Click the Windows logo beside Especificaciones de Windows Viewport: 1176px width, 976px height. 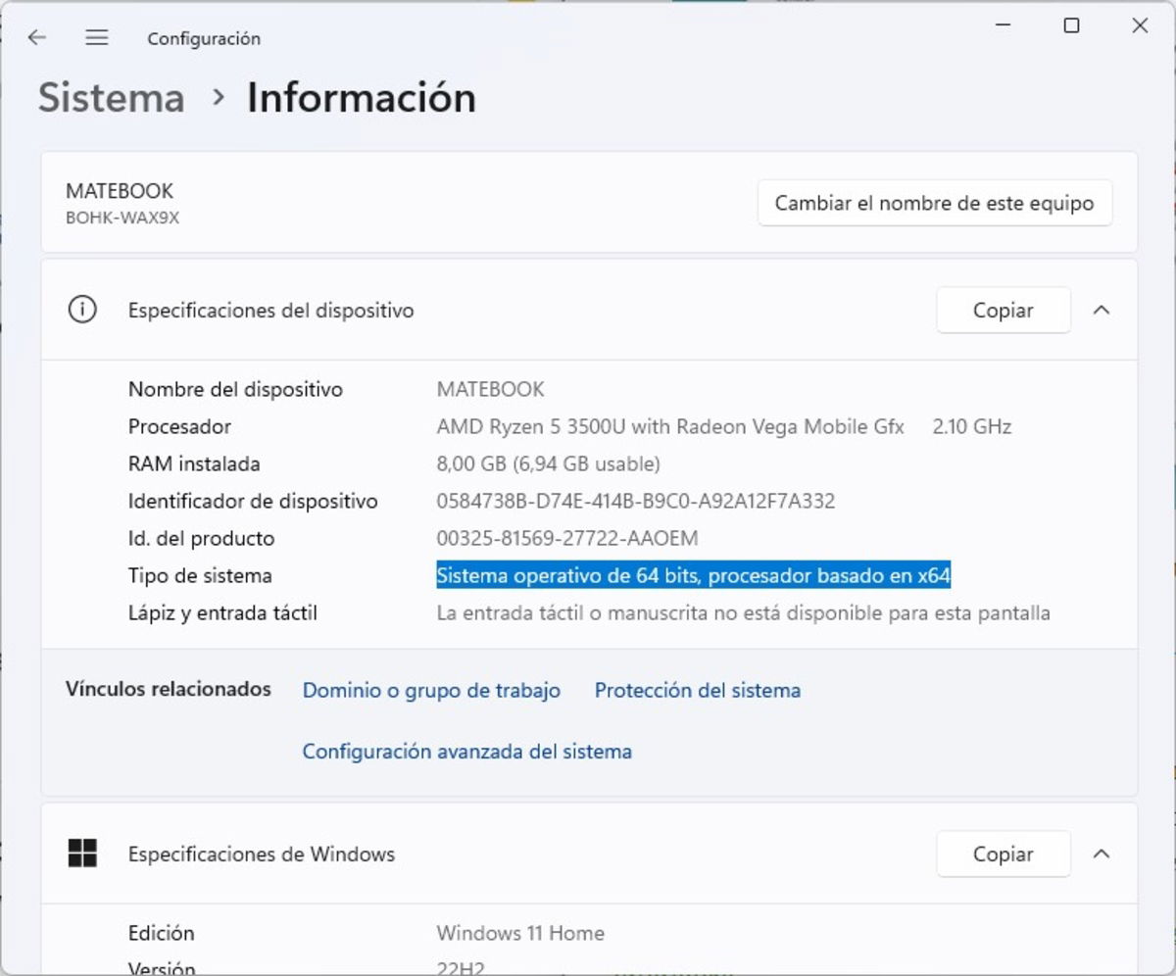coord(82,854)
